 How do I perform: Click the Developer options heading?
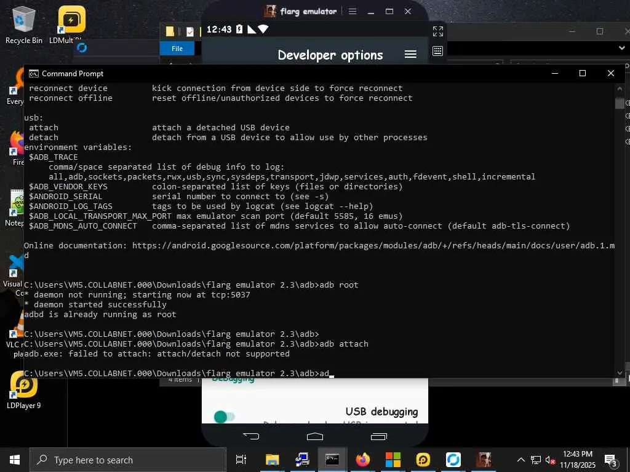330,55
